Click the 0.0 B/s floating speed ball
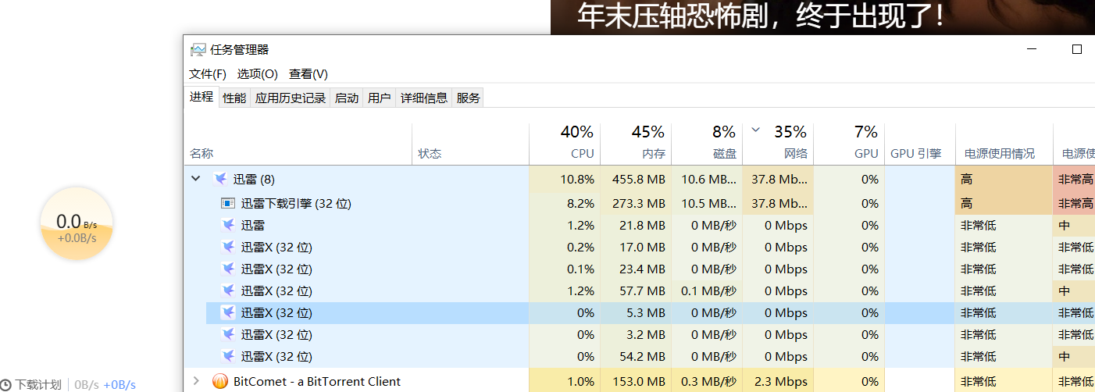The height and width of the screenshot is (392, 1095). point(77,224)
